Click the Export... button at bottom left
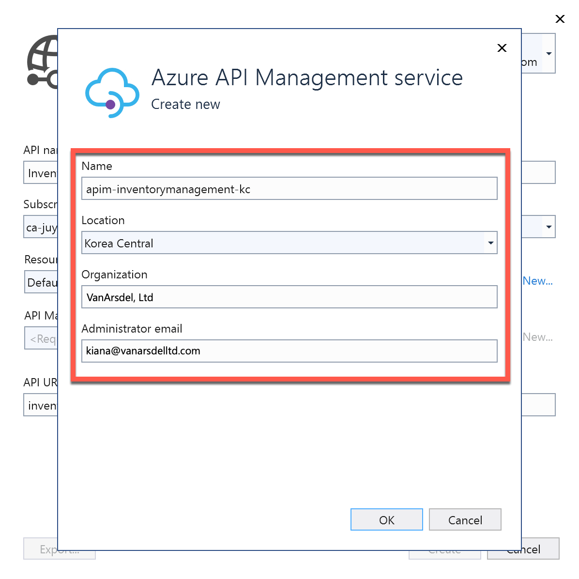Viewport: 579px width, 579px height. tap(59, 549)
